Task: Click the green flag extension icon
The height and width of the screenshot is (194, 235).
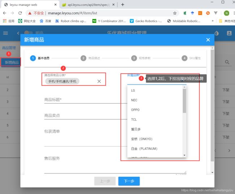Action: tap(185, 13)
